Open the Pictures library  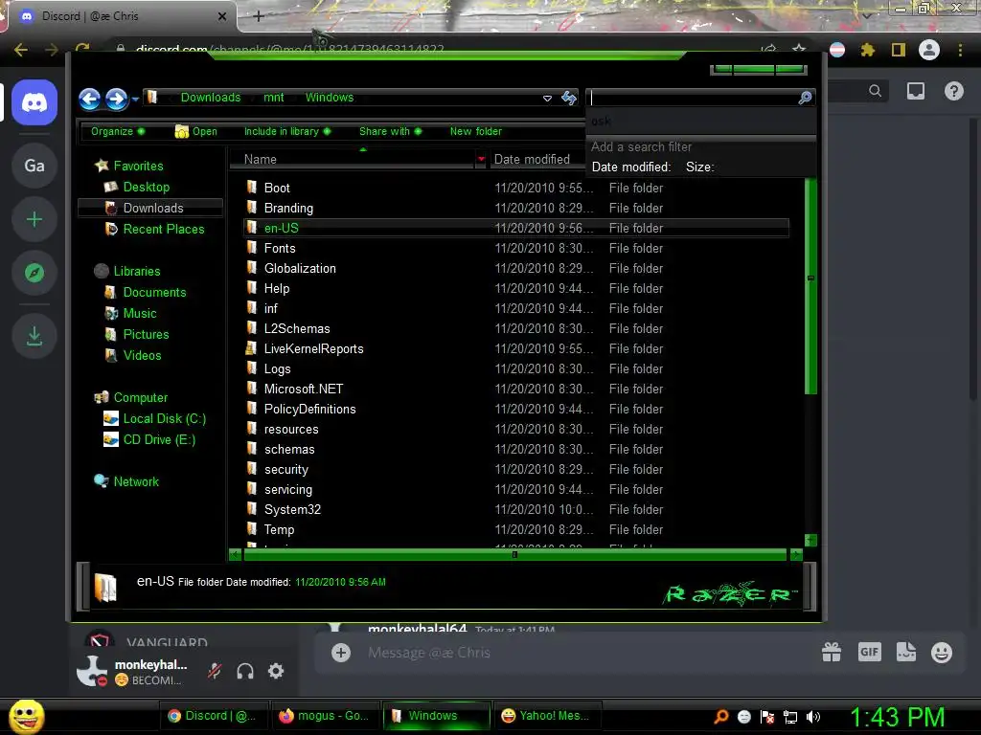[x=146, y=334]
